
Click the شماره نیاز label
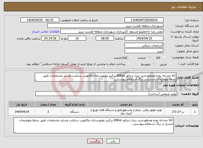click(191, 20)
